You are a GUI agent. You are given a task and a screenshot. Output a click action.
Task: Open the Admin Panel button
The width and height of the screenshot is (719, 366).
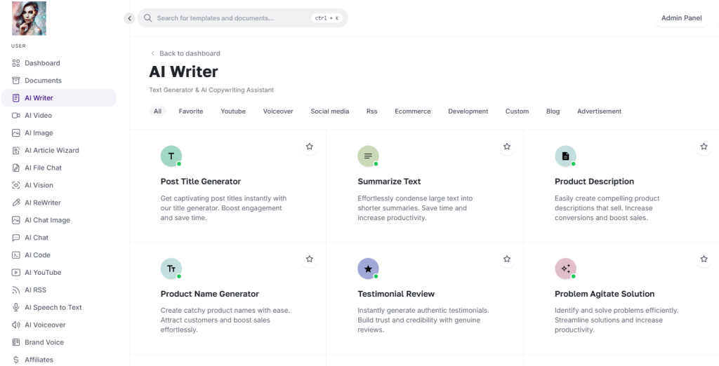tap(681, 18)
